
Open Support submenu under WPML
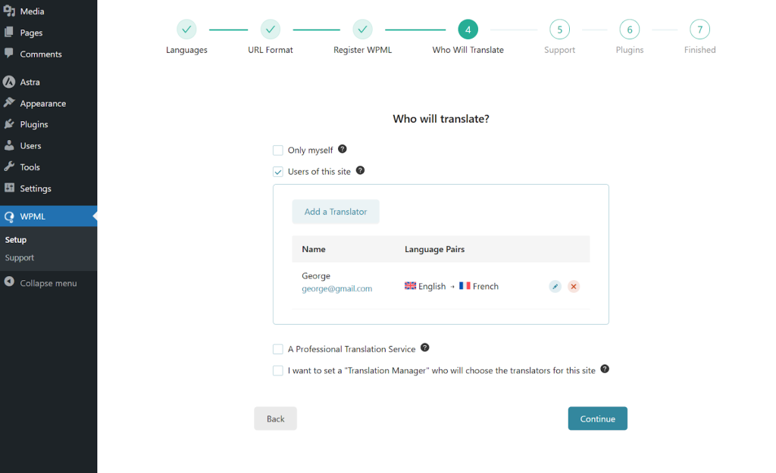pyautogui.click(x=20, y=257)
